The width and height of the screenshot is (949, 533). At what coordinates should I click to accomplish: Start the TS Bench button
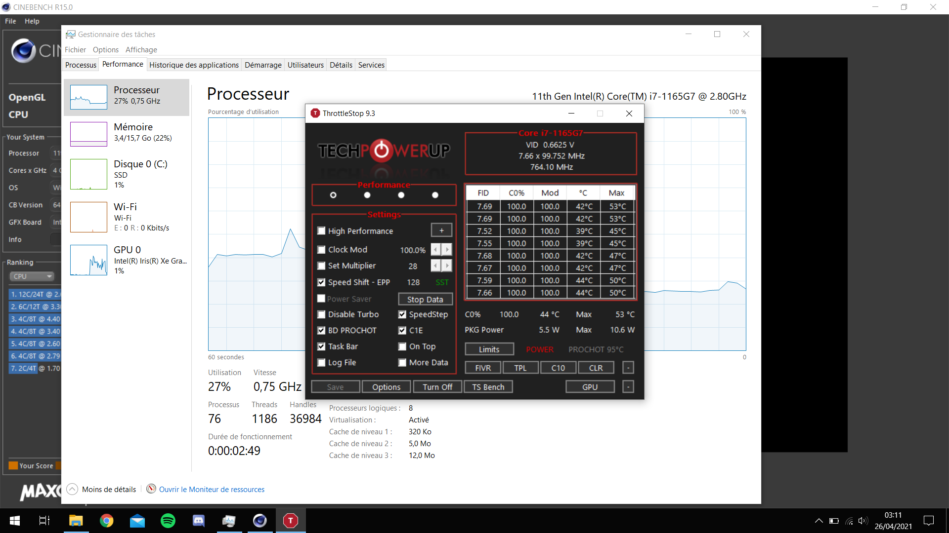point(488,387)
